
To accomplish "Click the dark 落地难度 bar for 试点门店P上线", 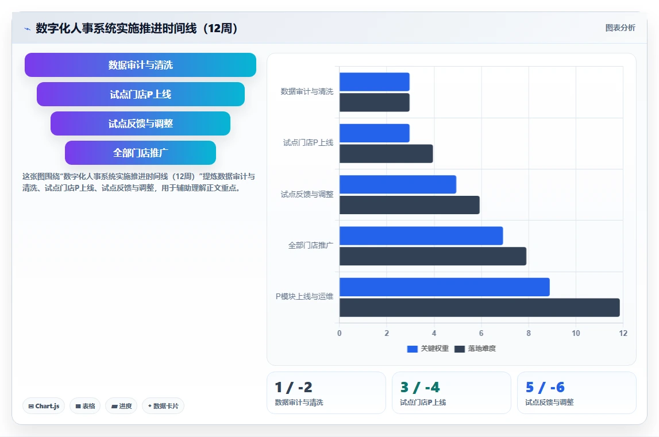I will coord(386,154).
